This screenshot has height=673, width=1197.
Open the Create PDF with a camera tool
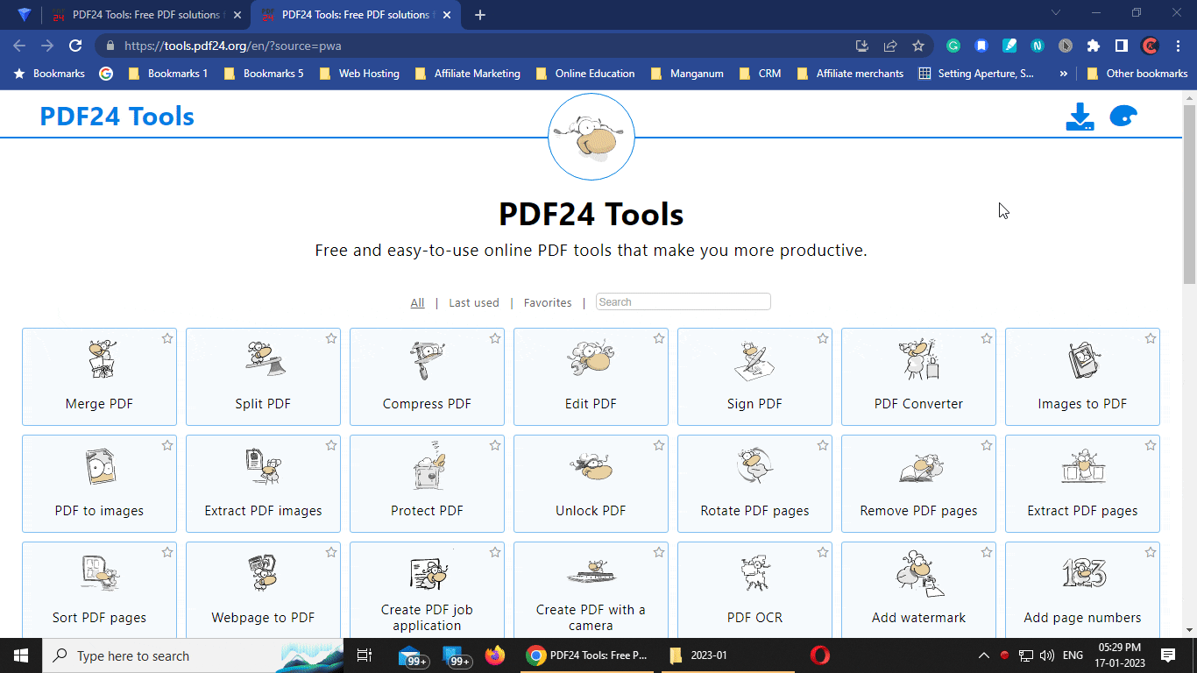click(x=591, y=590)
